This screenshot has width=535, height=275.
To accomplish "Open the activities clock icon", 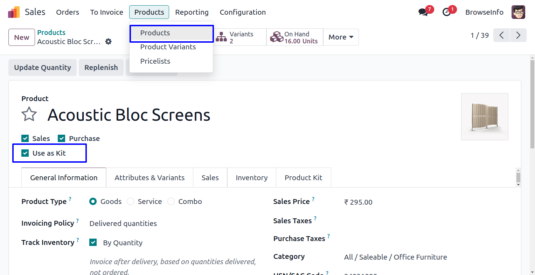I will click(447, 12).
